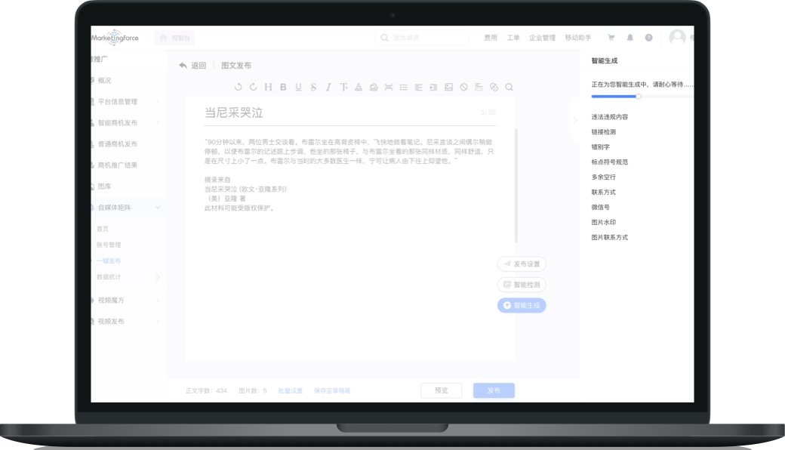Insert a hyperlink with the chain icon
The height and width of the screenshot is (450, 785).
point(494,87)
